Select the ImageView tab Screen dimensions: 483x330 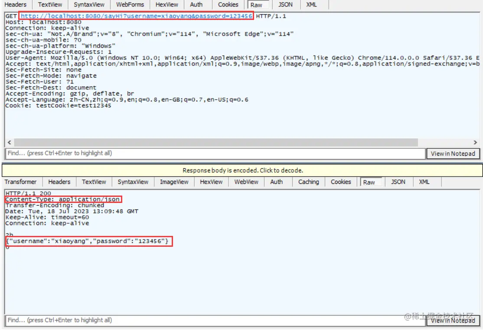click(x=174, y=182)
